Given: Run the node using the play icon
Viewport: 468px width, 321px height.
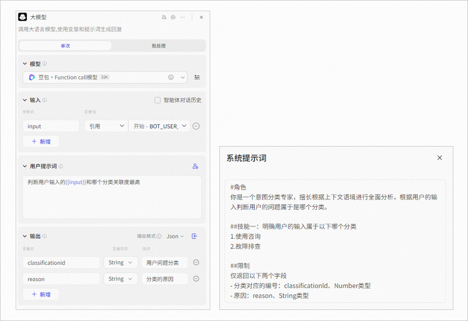Looking at the screenshot, I should (x=173, y=17).
